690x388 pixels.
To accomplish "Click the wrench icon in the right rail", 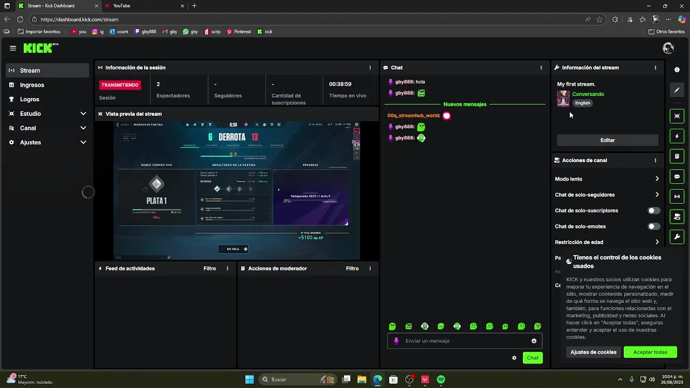I will pos(677,237).
